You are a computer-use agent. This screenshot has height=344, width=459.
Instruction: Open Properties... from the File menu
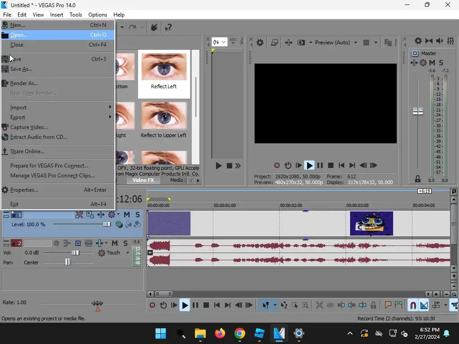click(x=58, y=190)
